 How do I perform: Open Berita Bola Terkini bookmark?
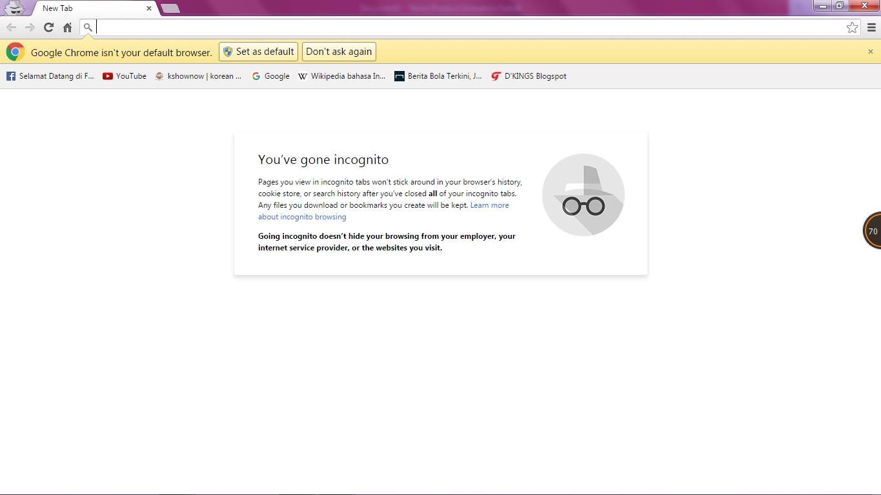[438, 76]
